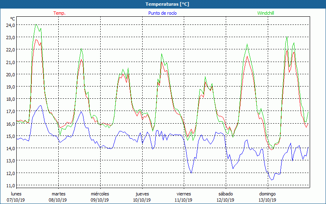Click the '13,0' y-axis value
326x204 pixels.
(11, 161)
